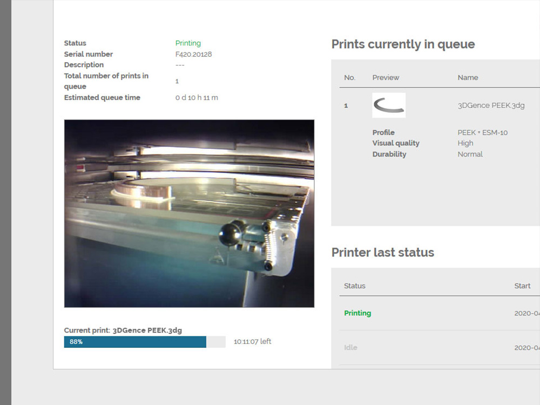Select the Printing entry in last status
The height and width of the screenshot is (405, 540).
(357, 313)
